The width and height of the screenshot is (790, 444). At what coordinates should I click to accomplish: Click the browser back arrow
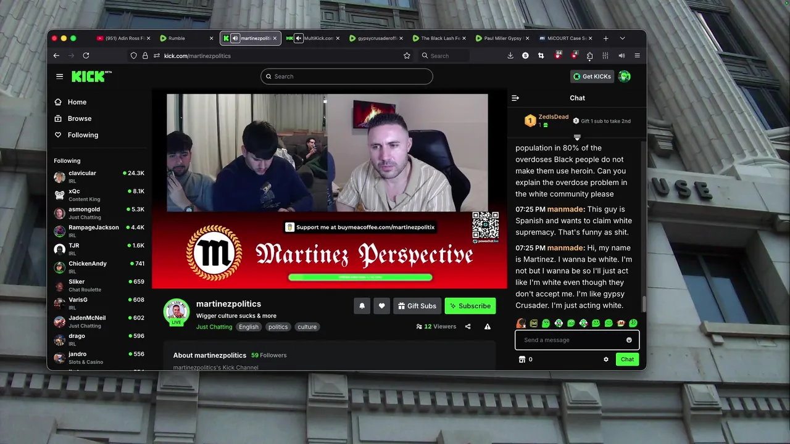coord(56,55)
